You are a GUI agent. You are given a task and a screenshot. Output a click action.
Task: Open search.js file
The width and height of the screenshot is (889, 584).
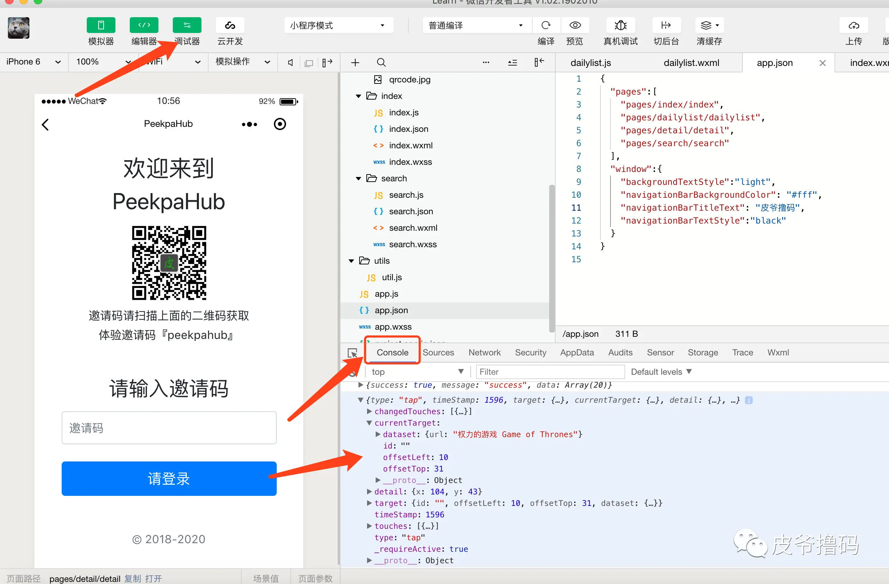(x=406, y=195)
